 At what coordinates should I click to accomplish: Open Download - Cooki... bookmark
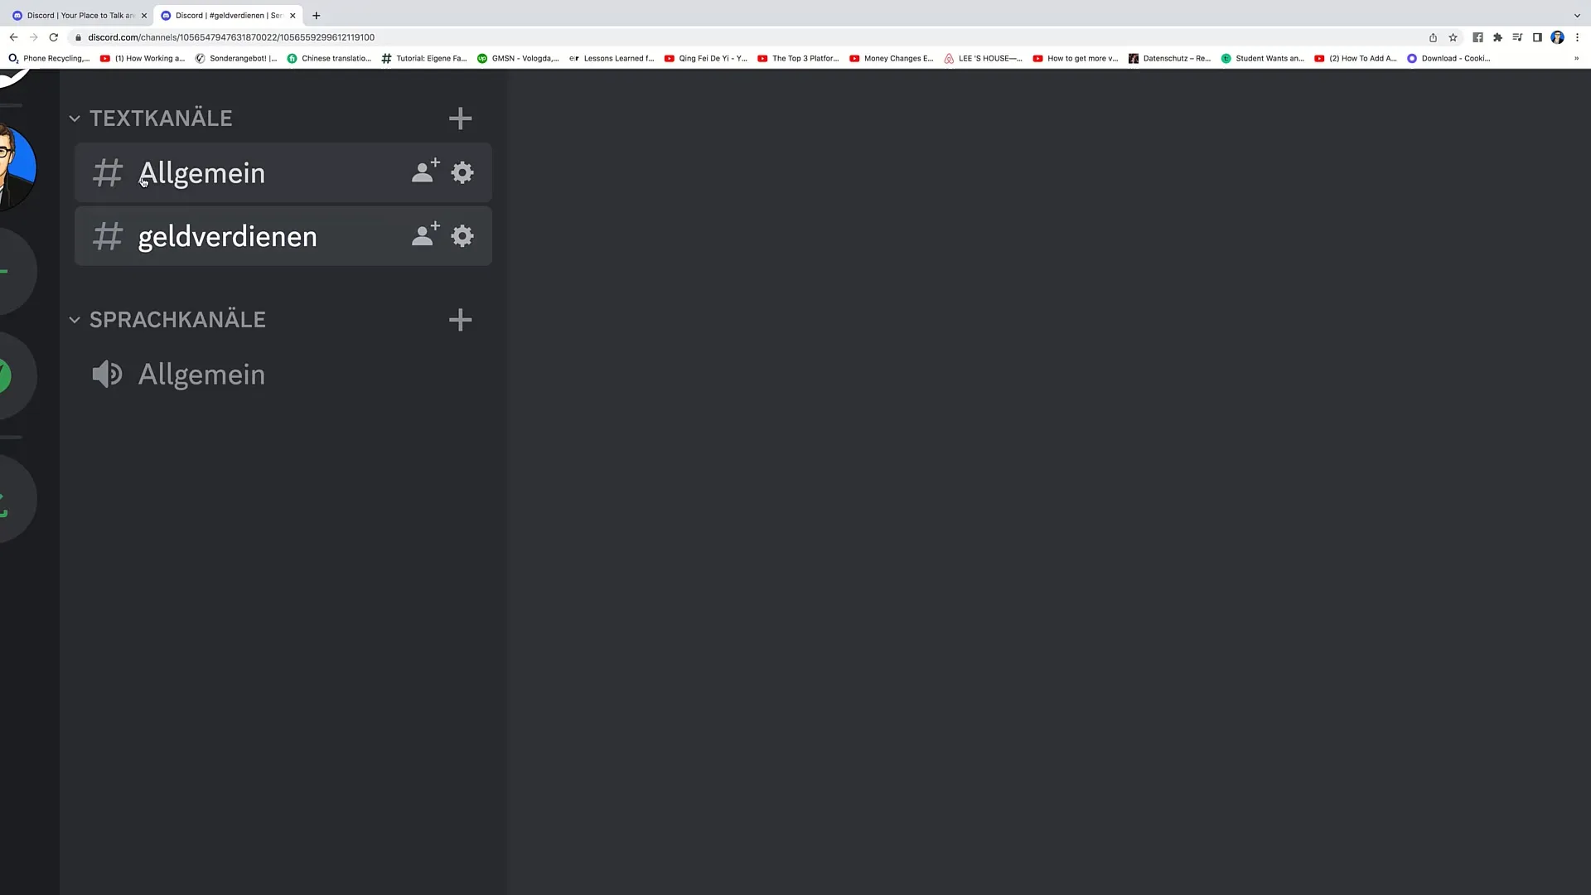[1448, 58]
